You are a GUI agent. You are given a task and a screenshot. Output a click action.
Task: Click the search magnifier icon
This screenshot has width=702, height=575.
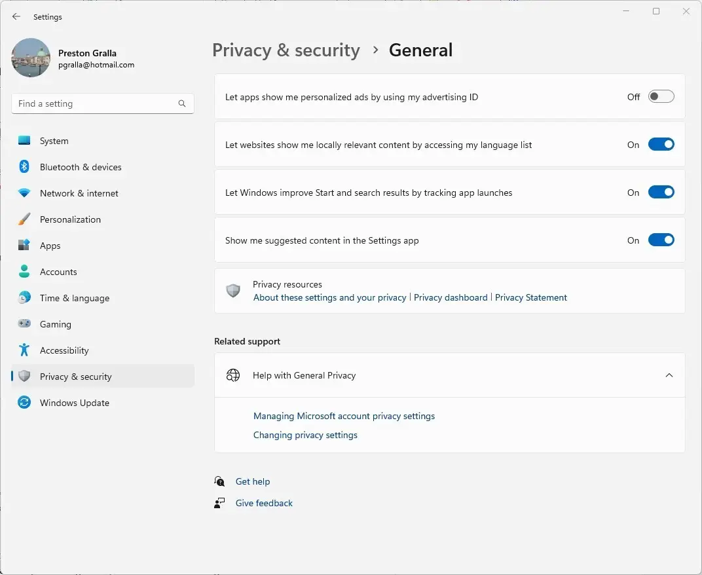pyautogui.click(x=182, y=103)
